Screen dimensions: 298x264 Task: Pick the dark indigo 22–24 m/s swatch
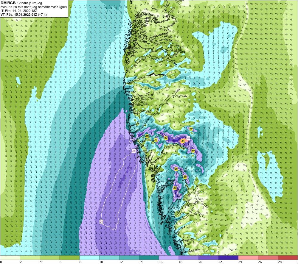tap(228, 257)
